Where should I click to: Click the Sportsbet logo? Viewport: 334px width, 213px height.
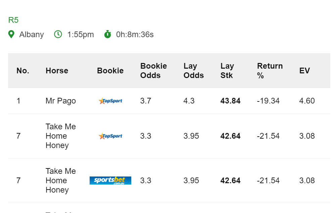110,181
